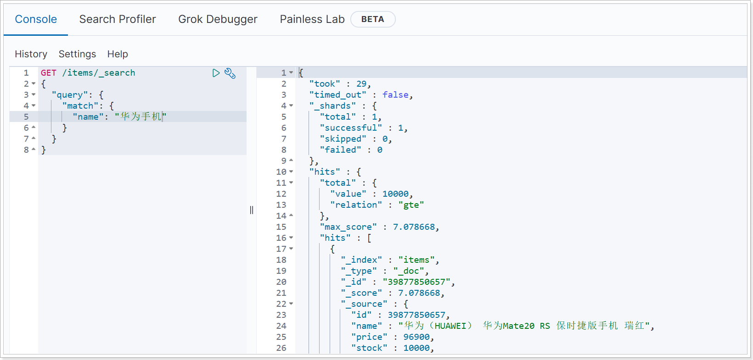
Task: Collapse the "match" block fold at line 4
Action: 34,106
